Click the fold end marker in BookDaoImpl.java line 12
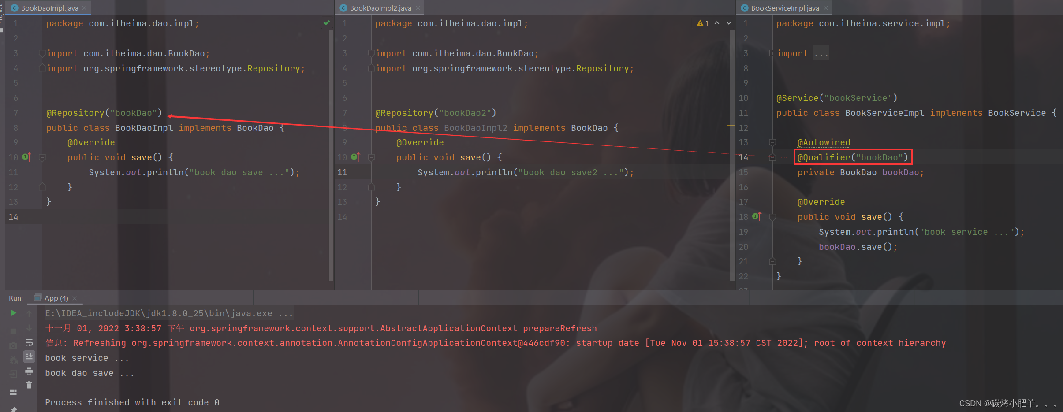1063x412 pixels. coord(42,187)
